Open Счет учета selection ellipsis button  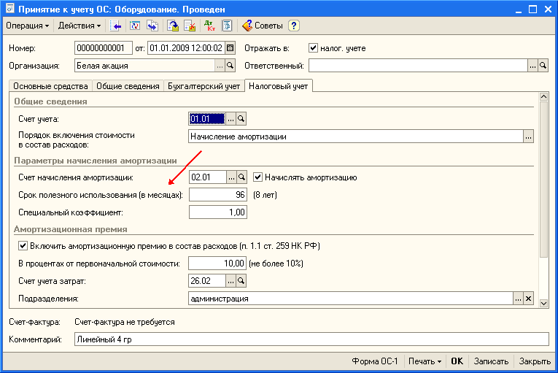pos(231,119)
